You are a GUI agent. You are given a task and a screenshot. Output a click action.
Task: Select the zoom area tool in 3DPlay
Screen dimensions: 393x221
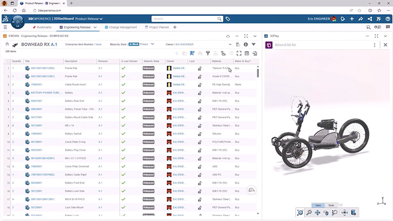coord(335,212)
